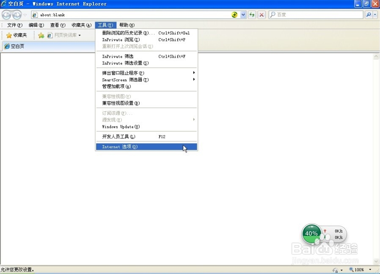
Task: Click the 100% zoom level button
Action: tap(356, 270)
